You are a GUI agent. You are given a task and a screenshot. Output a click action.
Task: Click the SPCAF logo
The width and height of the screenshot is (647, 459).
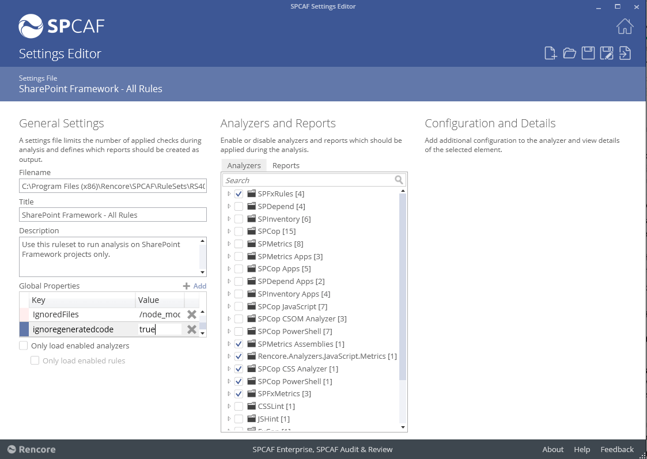(62, 26)
